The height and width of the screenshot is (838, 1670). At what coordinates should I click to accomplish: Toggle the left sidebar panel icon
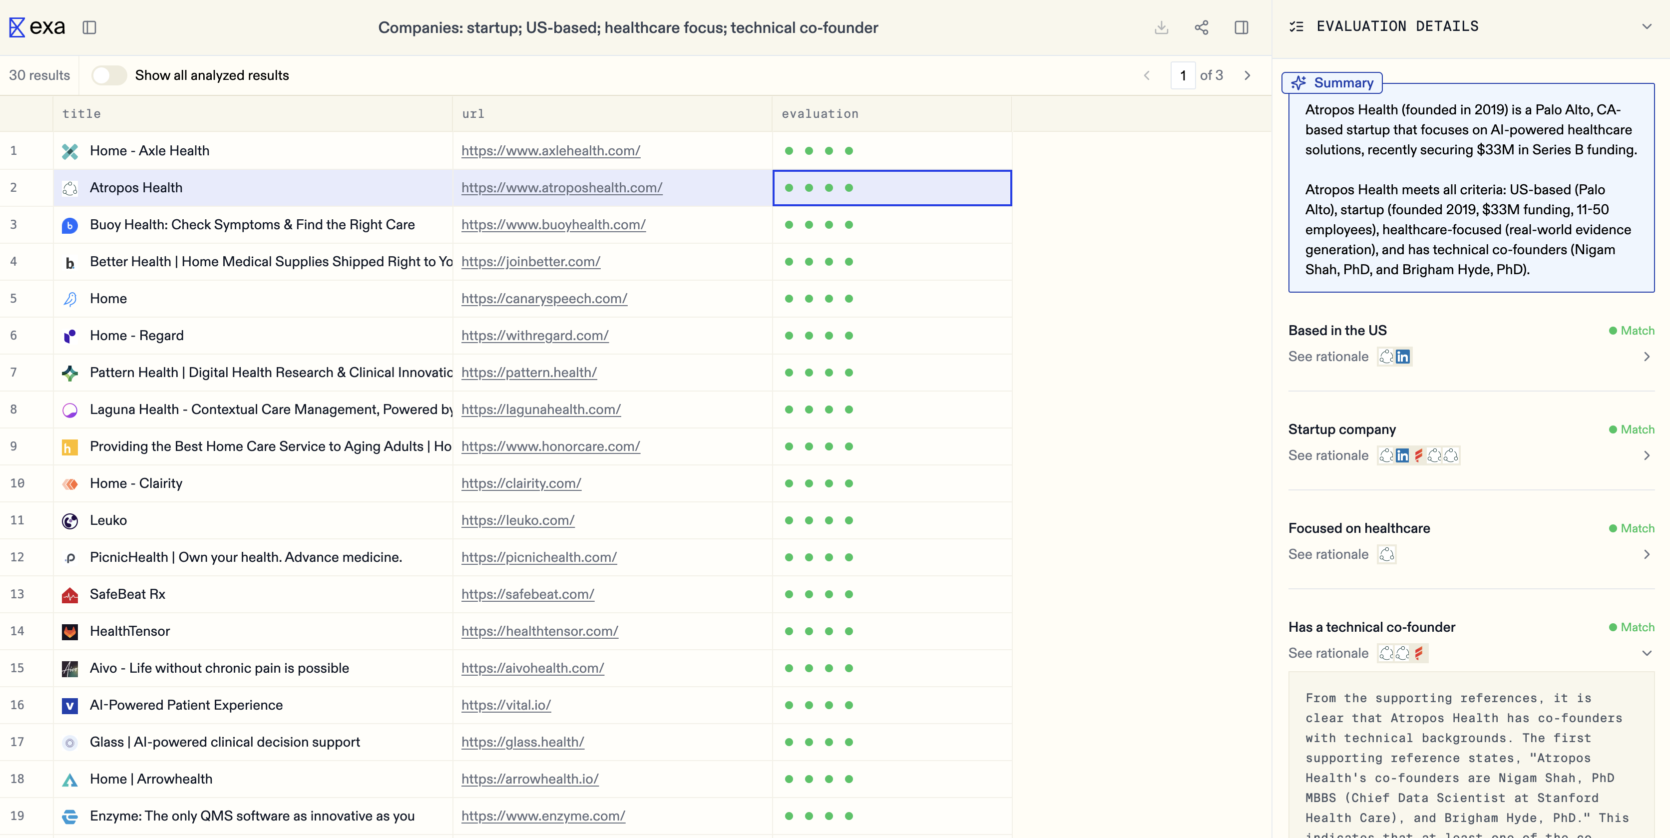pyautogui.click(x=89, y=27)
